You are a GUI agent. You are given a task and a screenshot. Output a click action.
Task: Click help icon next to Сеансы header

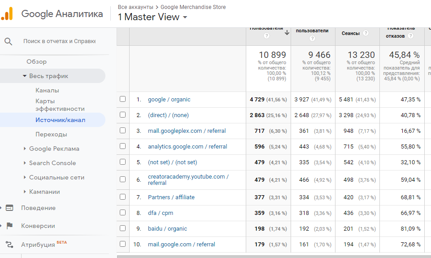pos(366,33)
